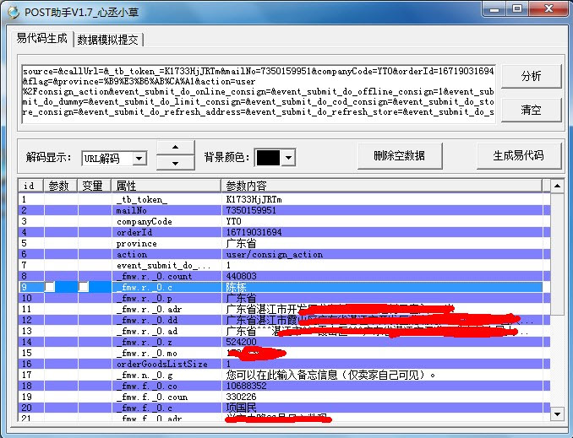573x438 pixels.
Task: Click inside the POST data text box
Action: coord(258,94)
